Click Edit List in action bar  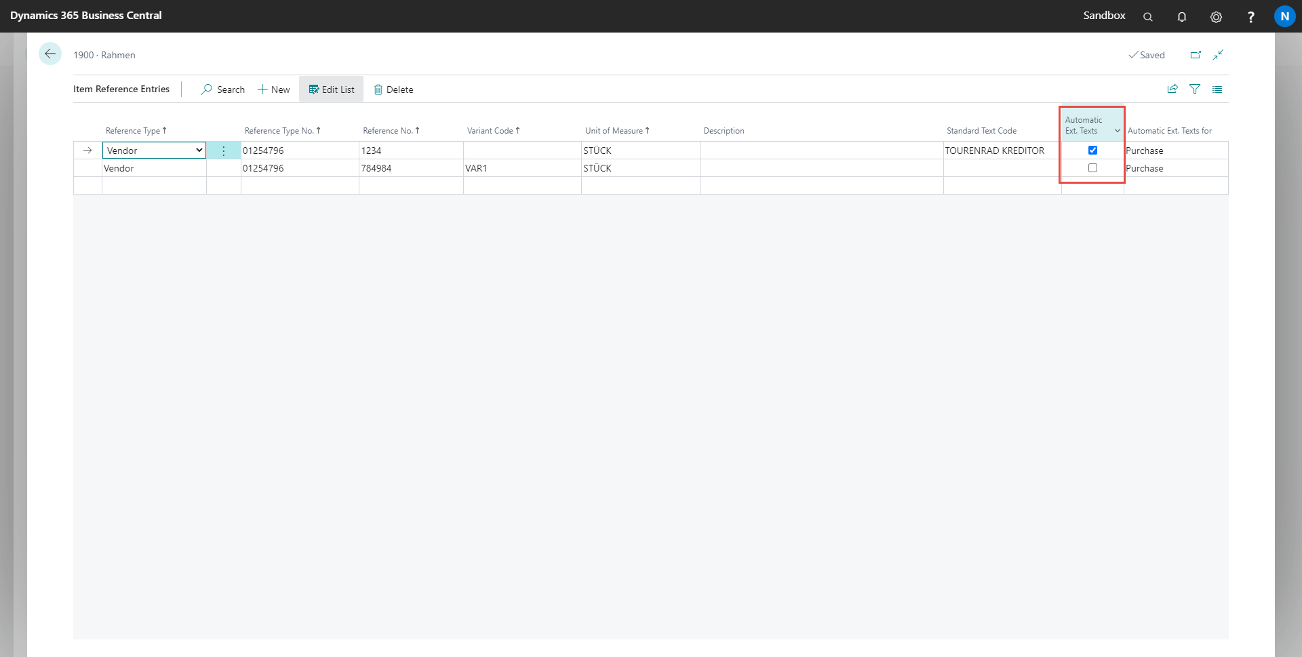point(332,89)
